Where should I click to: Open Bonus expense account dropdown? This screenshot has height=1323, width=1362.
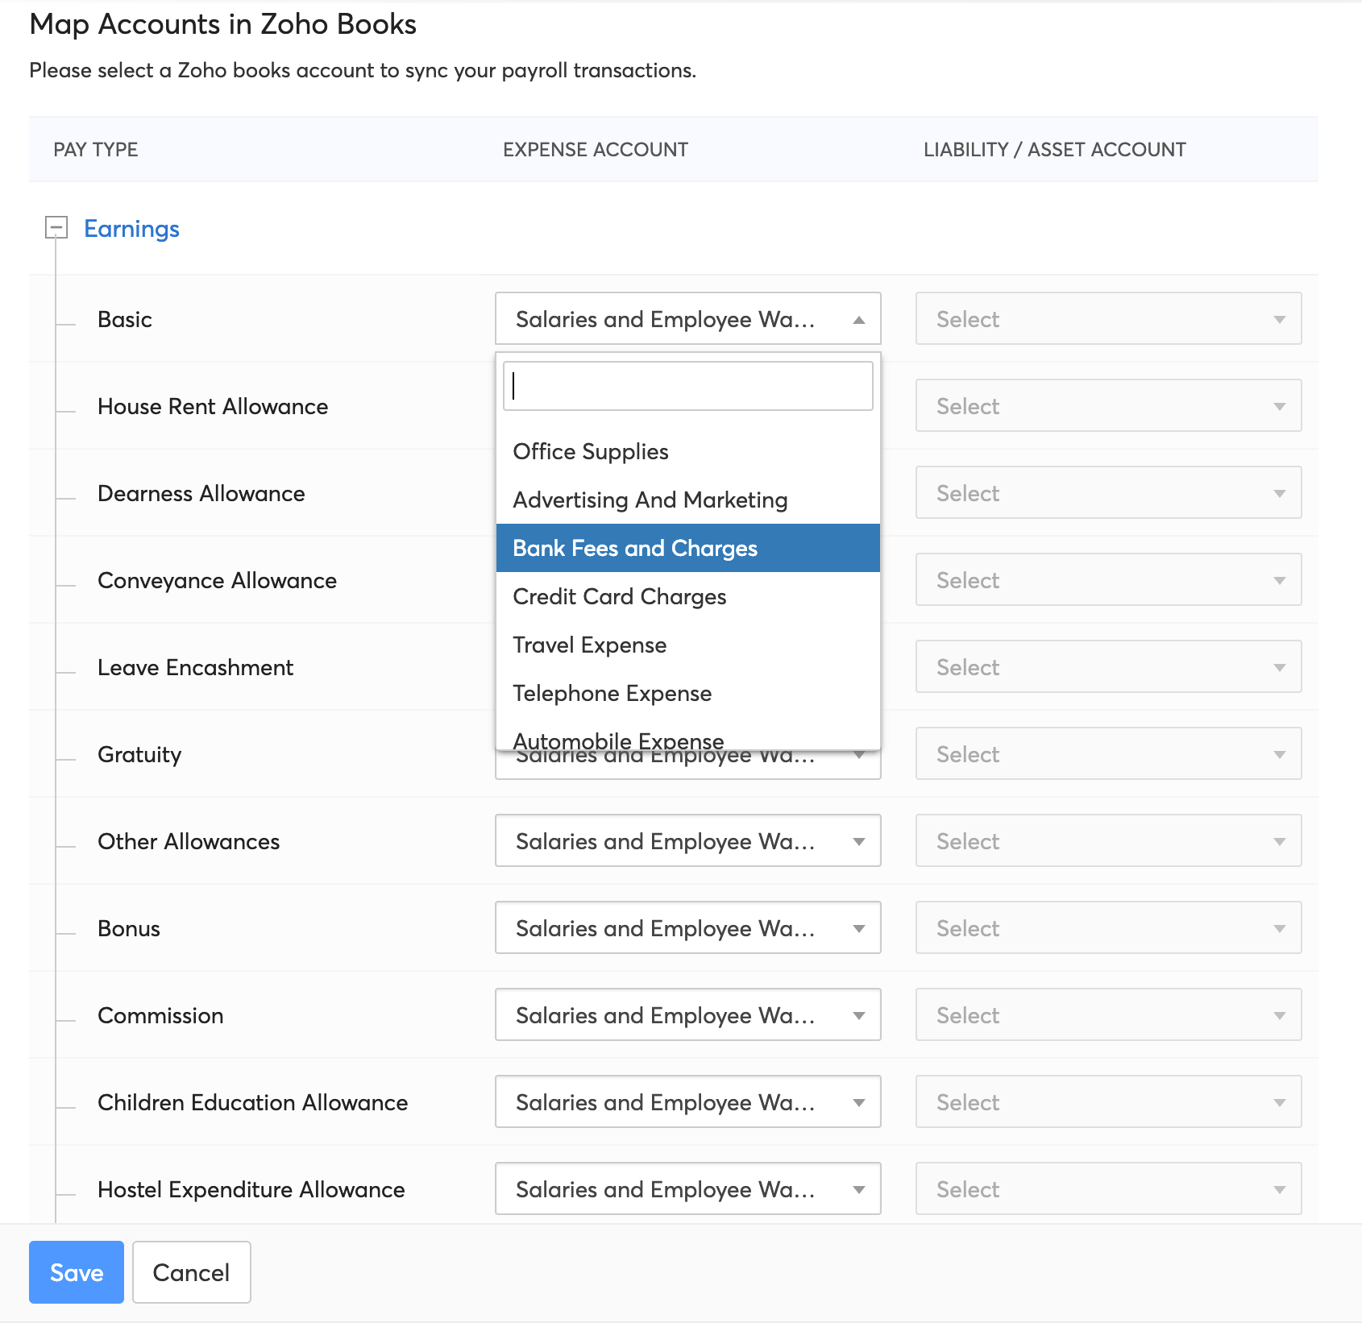[x=687, y=928]
